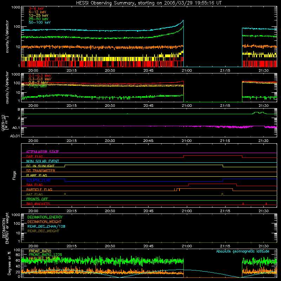Screen dimensions: 281x281
Task: Click the '20:45' tick under the decimation plot
Action: coord(148,246)
